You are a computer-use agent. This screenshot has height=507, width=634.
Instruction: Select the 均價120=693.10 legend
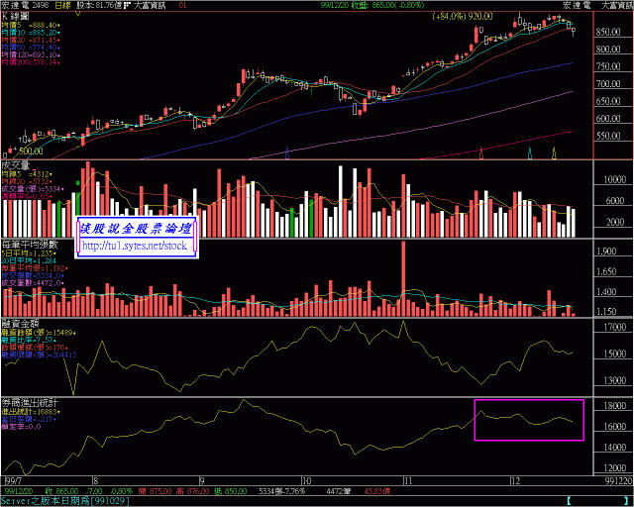(x=31, y=54)
